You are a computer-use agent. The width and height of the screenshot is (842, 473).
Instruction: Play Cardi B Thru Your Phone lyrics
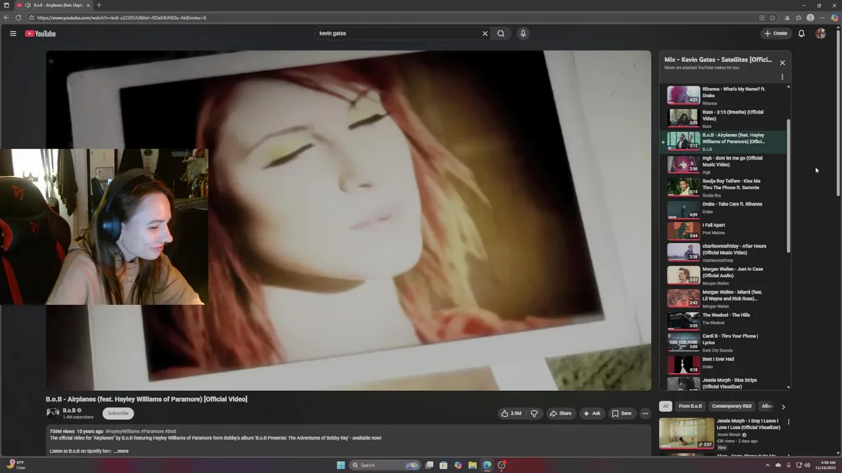click(x=723, y=342)
